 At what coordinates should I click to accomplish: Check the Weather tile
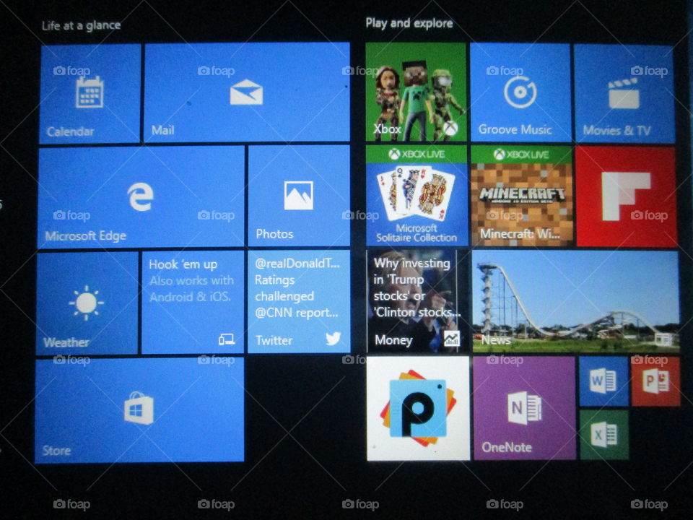(x=85, y=302)
